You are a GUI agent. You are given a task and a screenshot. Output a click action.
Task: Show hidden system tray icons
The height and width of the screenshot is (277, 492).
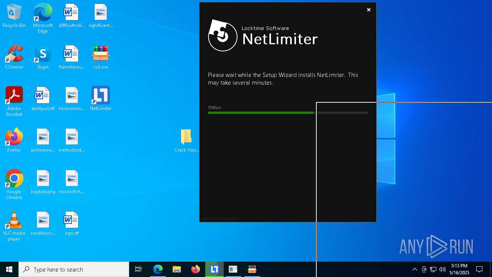click(414, 269)
